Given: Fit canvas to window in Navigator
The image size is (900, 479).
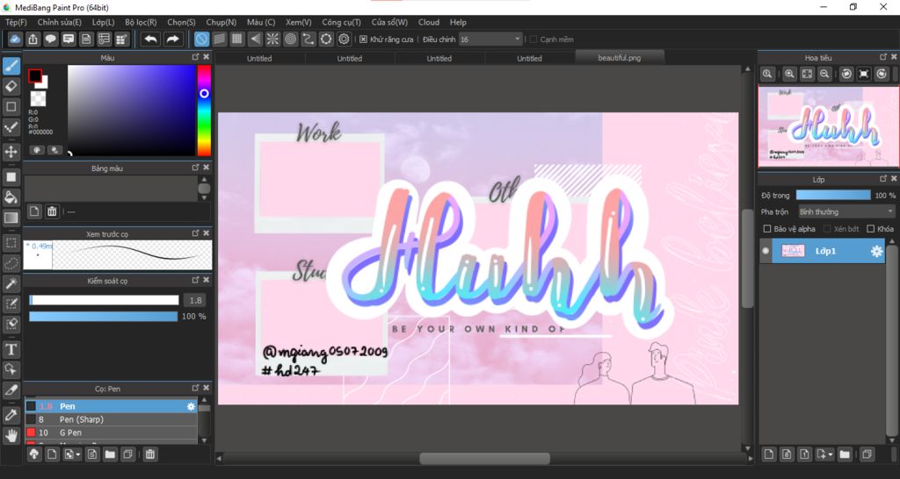Looking at the screenshot, I should 807,74.
